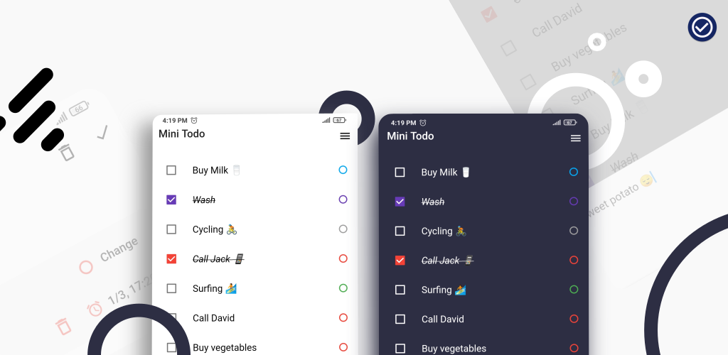The height and width of the screenshot is (355, 728).
Task: Select the Buy vegetables task text, dark phone
Action: (454, 349)
